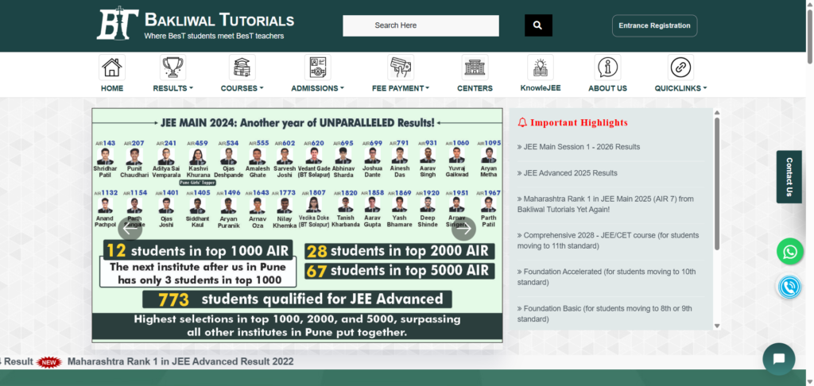Click the Important Highlights heading
The image size is (814, 386).
click(579, 123)
